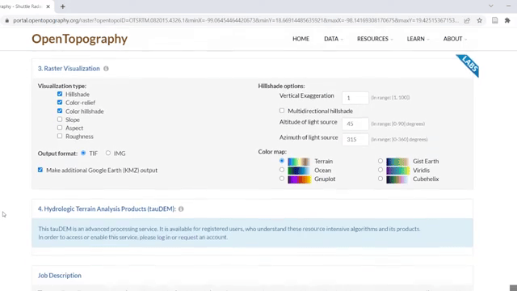This screenshot has width=517, height=291.
Task: Open the ABOUT dropdown menu
Action: tap(455, 39)
